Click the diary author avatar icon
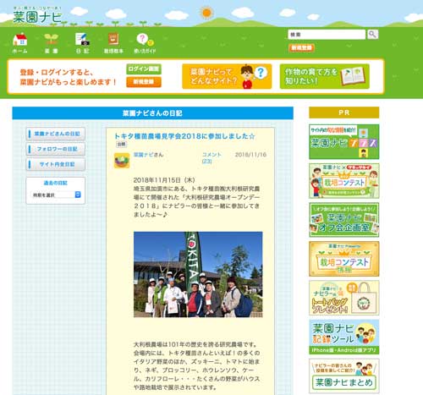423x395 pixels. click(122, 161)
